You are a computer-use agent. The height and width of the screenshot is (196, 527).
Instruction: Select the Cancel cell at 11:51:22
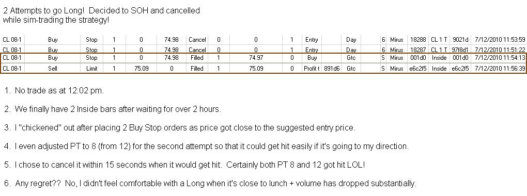point(197,50)
